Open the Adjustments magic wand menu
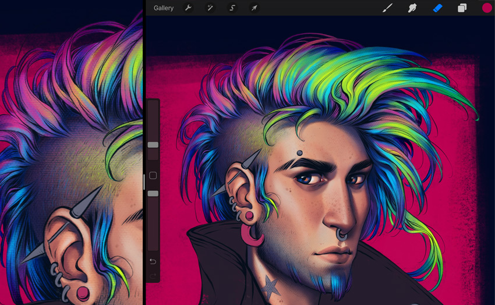Viewport: 495px width, 305px height. coord(210,8)
